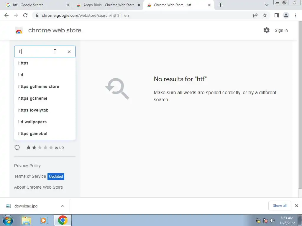Open the Privacy Policy link
302x226 pixels.
pos(27,166)
